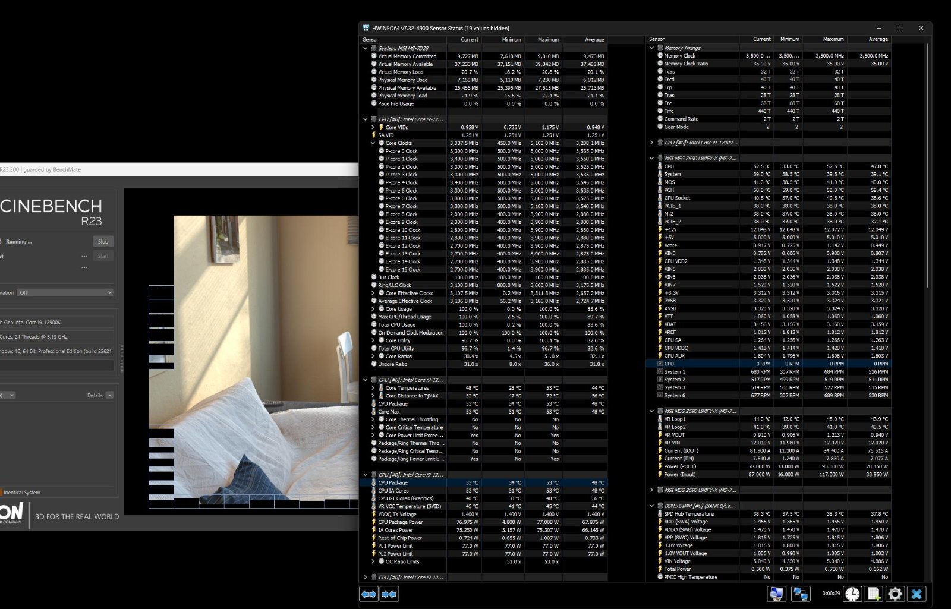Viewport: 951px width, 609px height.
Task: Click the blue X icon in HWiNFO toolbar
Action: tap(917, 594)
